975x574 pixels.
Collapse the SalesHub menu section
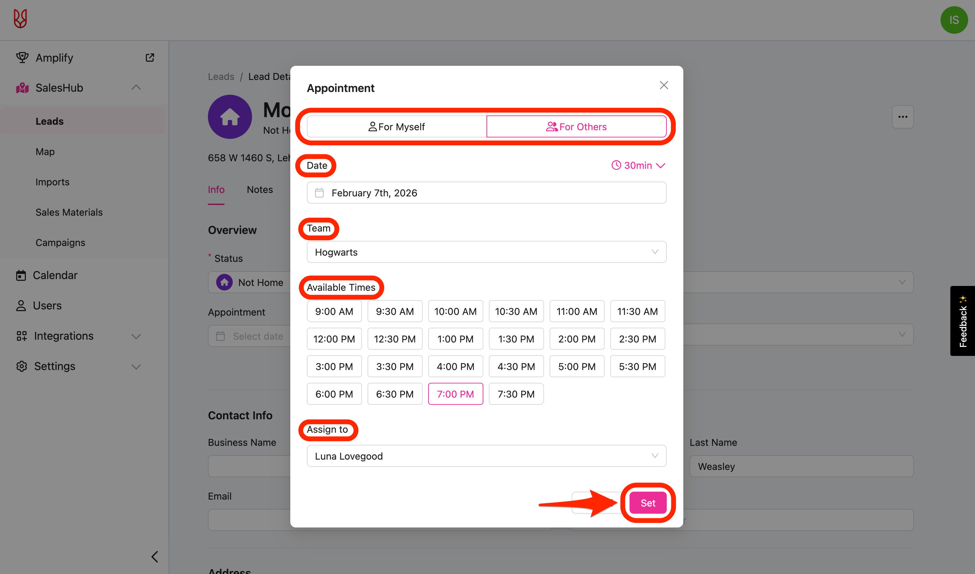[x=136, y=88]
